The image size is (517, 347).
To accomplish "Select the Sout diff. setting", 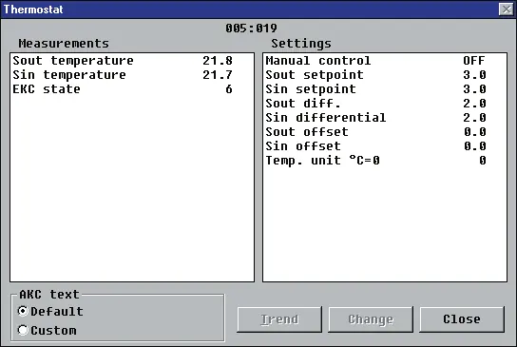I will pos(385,104).
